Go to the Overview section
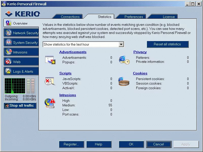This screenshot has width=203, height=152. [x=21, y=23]
